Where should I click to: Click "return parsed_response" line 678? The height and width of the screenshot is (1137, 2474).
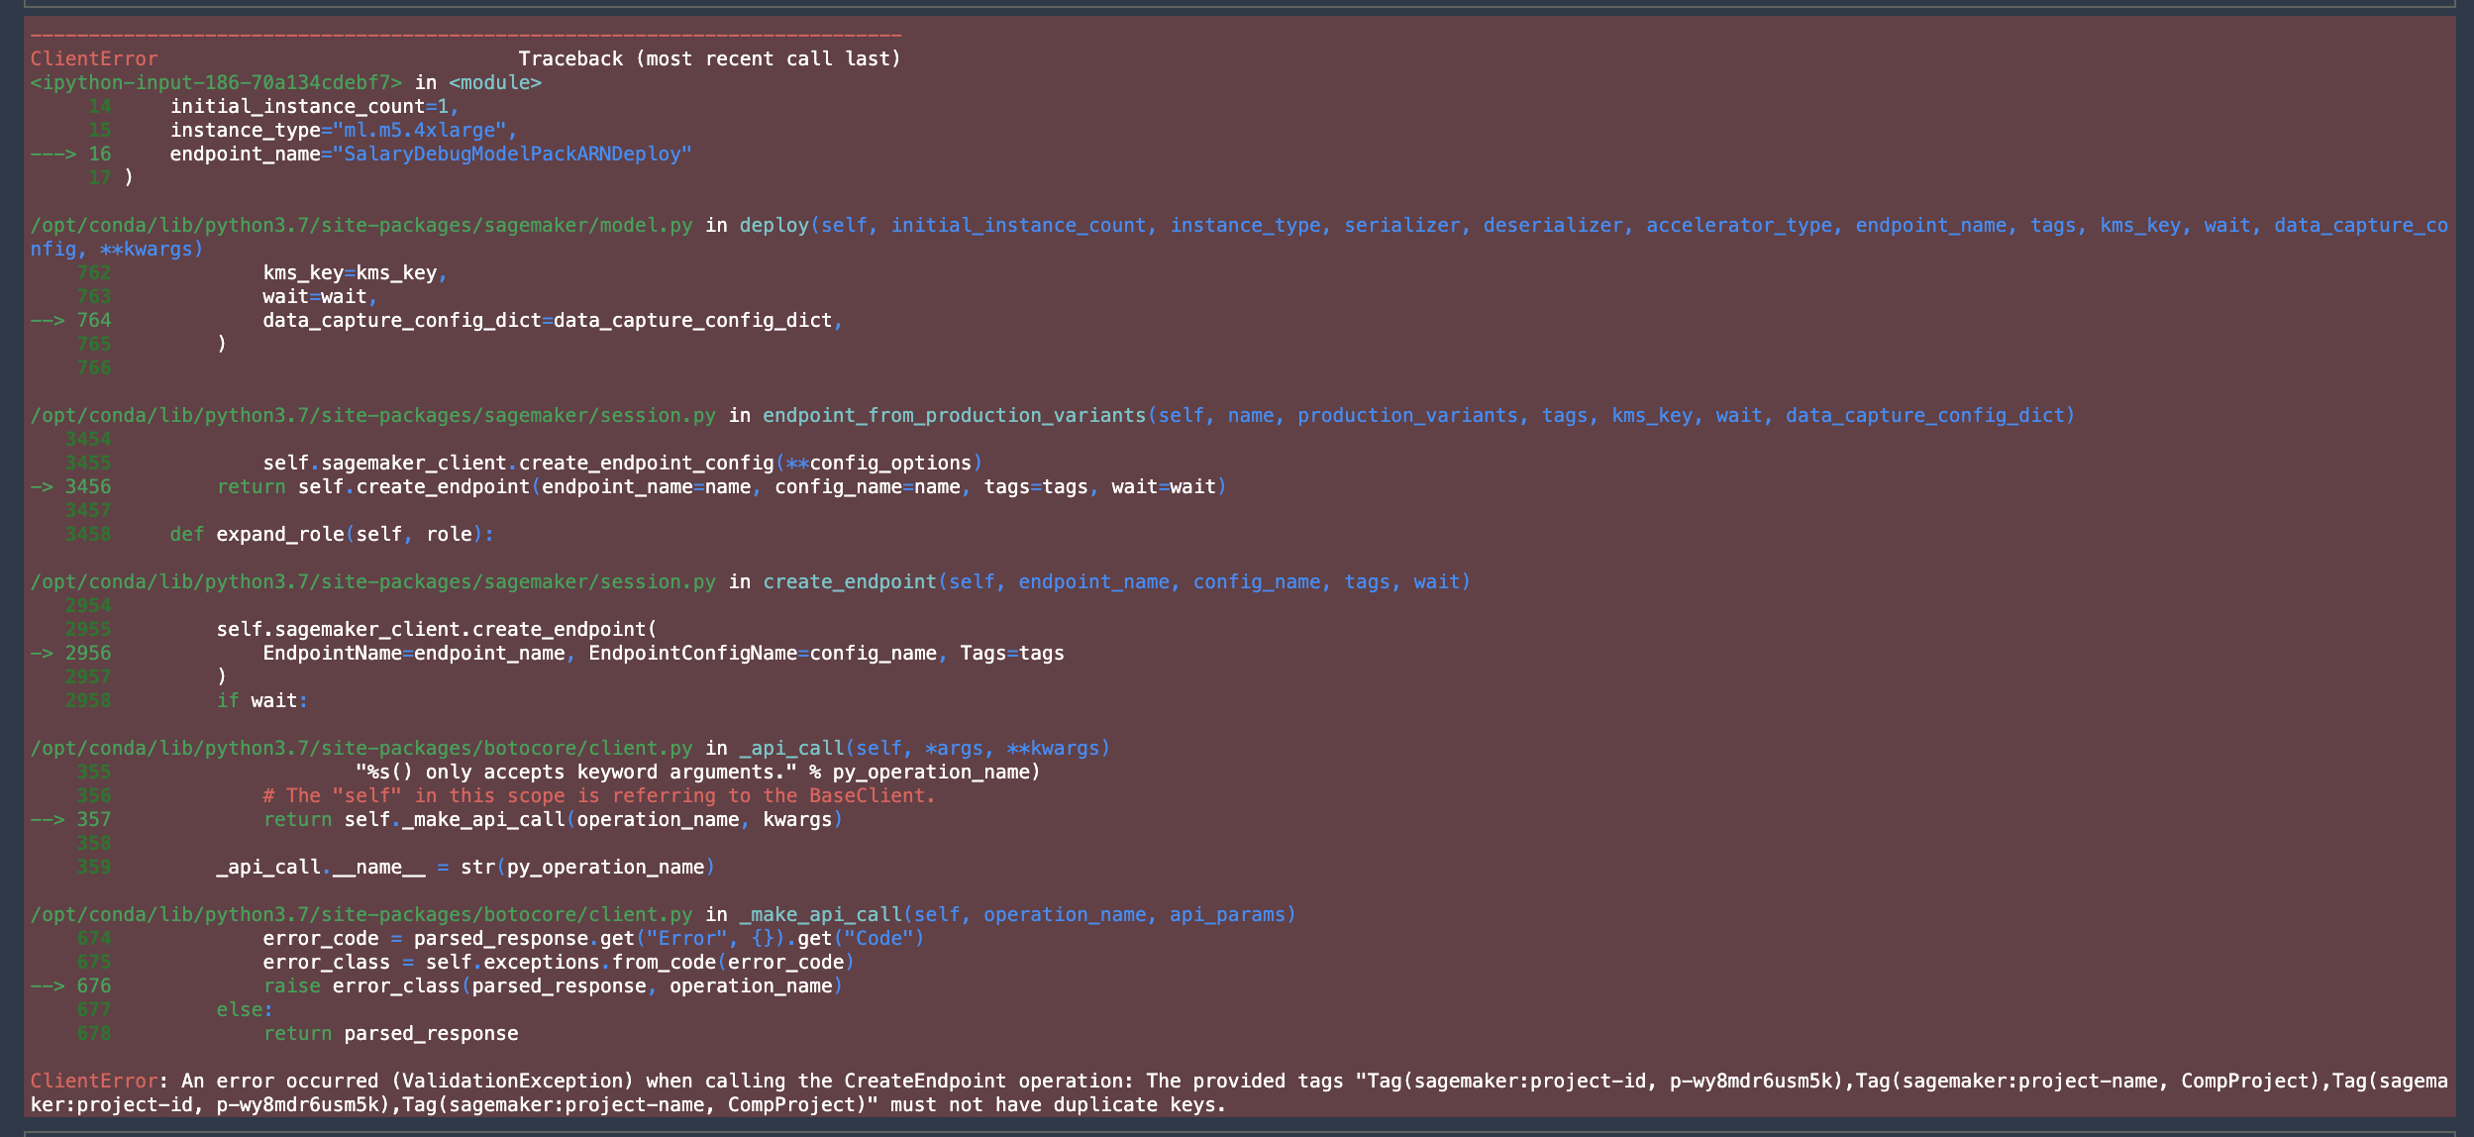click(390, 1033)
